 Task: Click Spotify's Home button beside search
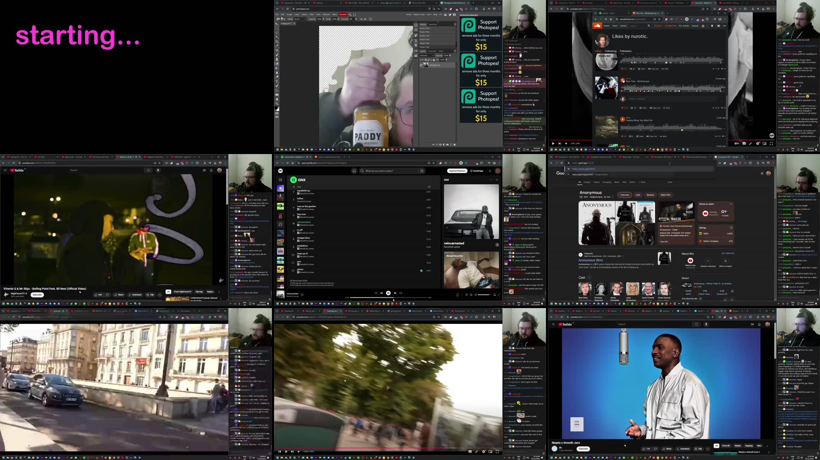[x=354, y=171]
